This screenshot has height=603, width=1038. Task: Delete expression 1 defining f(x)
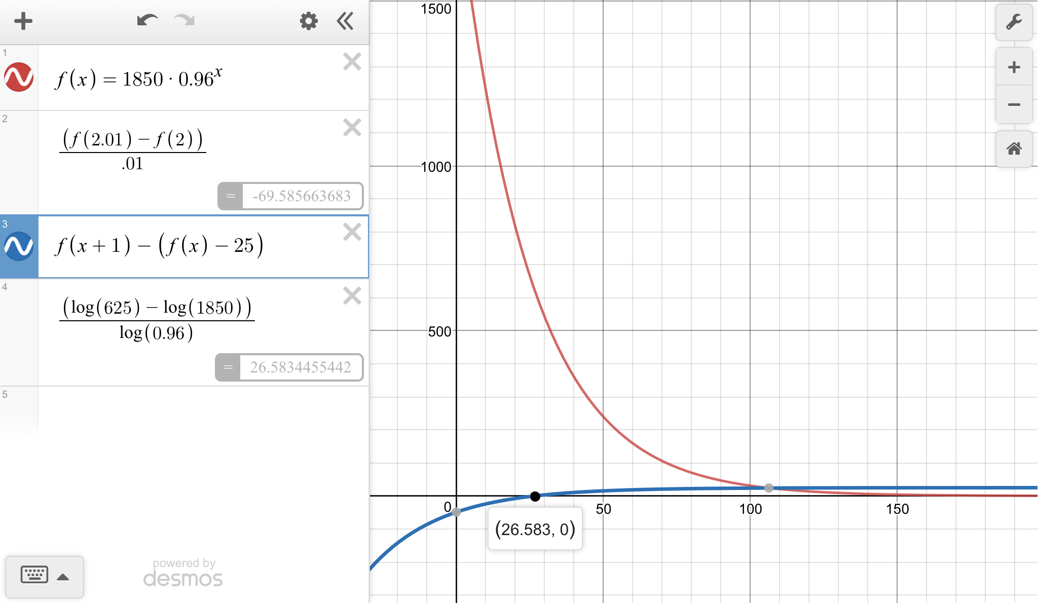click(x=352, y=62)
